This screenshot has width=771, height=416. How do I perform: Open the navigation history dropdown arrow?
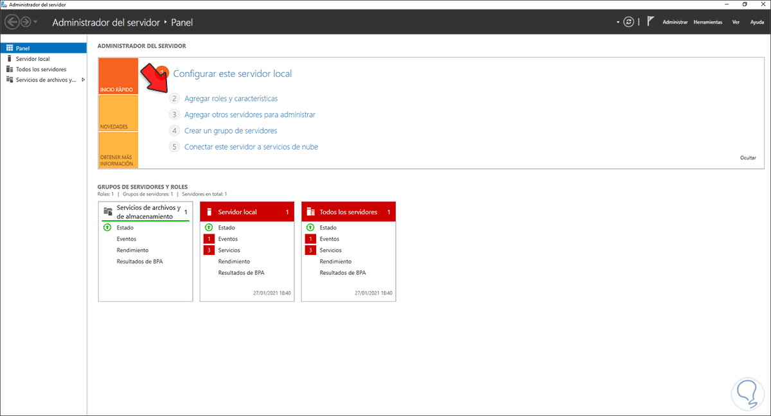pyautogui.click(x=35, y=22)
